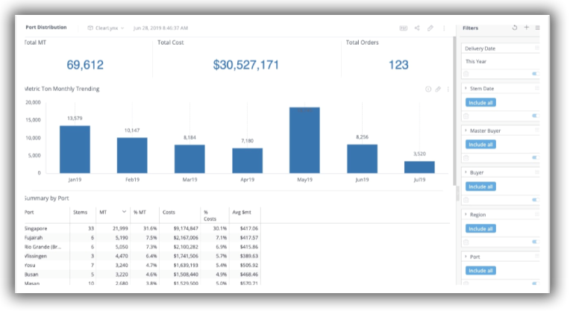
Task: Click the Stem Date filter drag handle
Action: tap(537, 88)
